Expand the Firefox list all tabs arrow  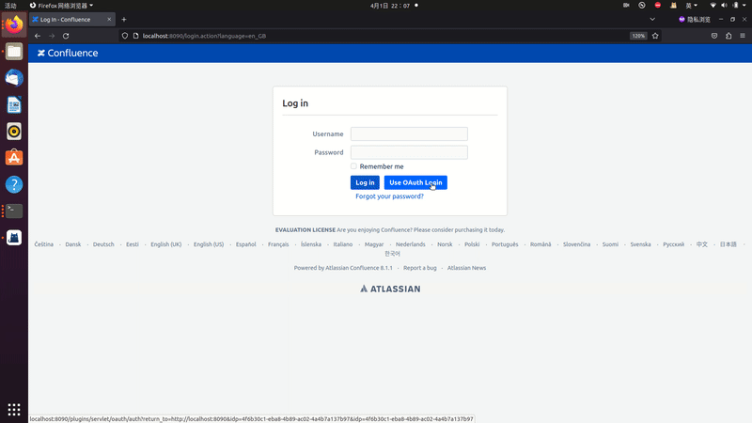(x=653, y=19)
